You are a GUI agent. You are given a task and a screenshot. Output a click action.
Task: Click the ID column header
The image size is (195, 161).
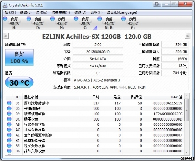point(18,97)
